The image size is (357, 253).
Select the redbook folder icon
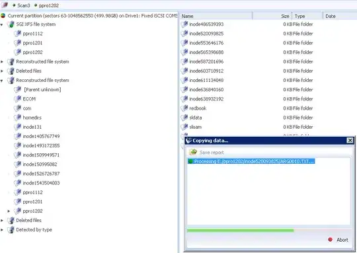[184, 108]
